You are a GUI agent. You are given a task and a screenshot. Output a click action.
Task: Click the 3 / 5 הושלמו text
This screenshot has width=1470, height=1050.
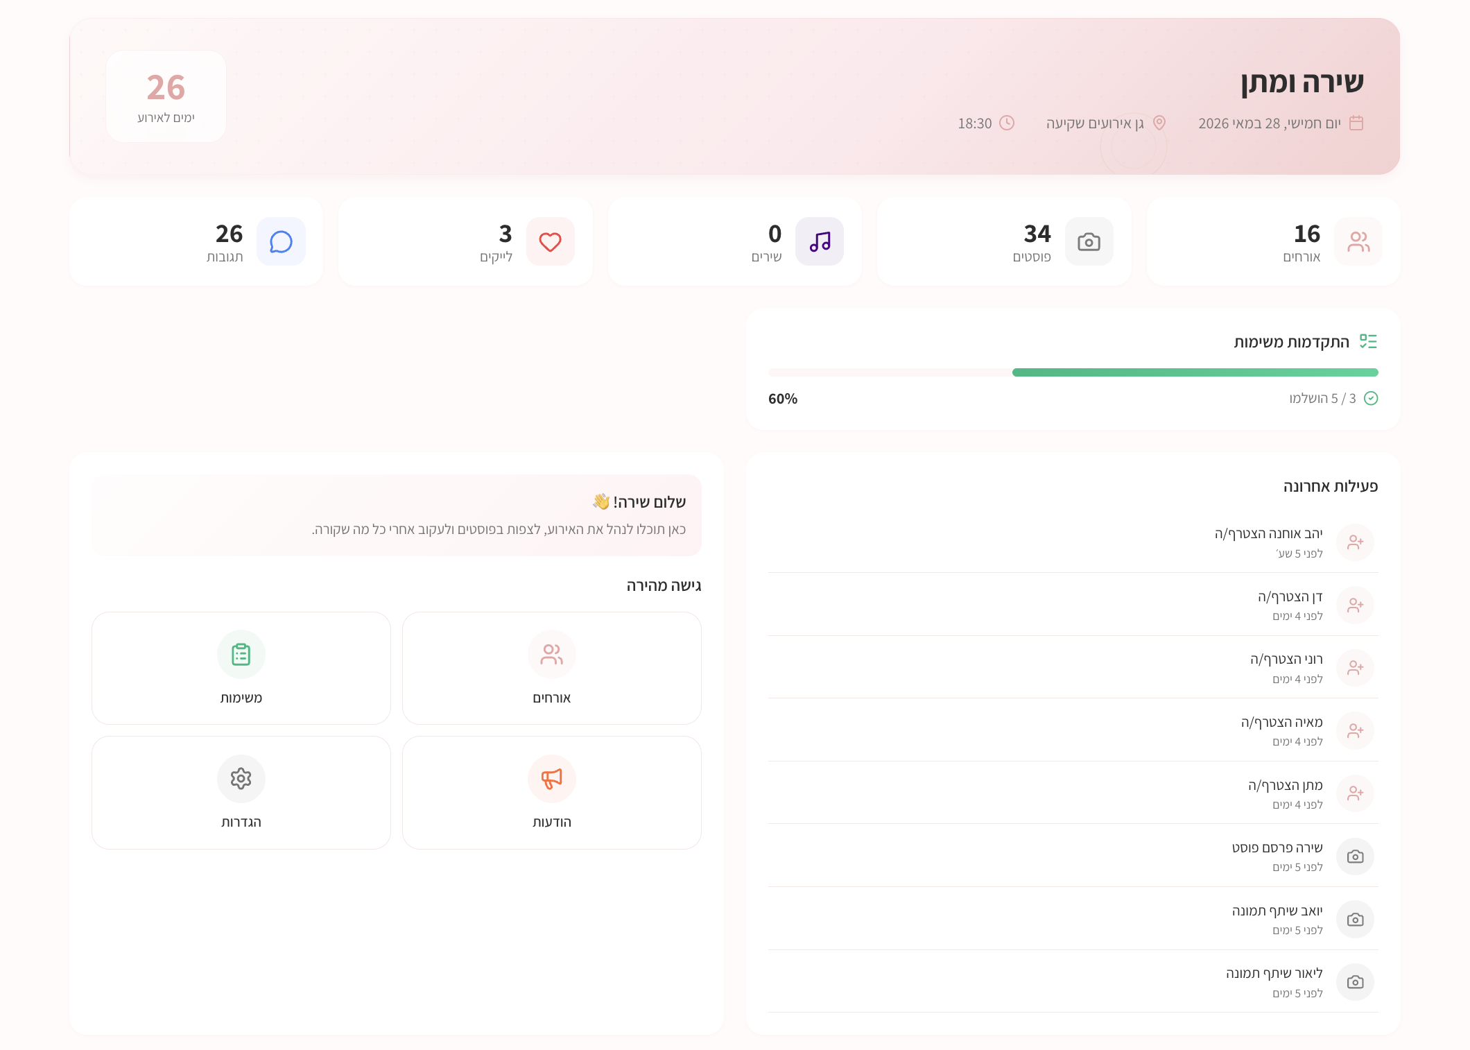pyautogui.click(x=1322, y=398)
